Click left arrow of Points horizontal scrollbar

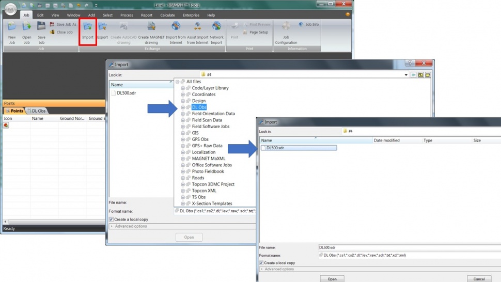tap(5, 222)
